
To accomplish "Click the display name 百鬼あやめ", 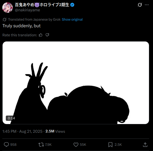I will pyautogui.click(x=25, y=5).
